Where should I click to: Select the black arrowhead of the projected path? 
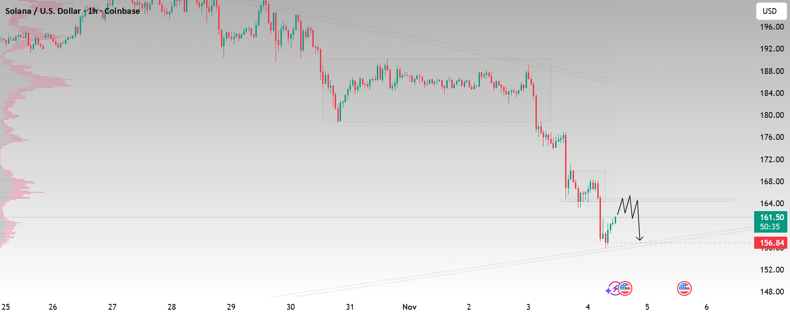click(640, 238)
